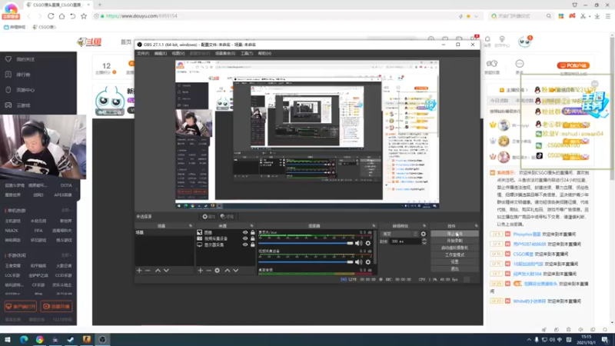Open scene transition type dropdown

click(400, 234)
